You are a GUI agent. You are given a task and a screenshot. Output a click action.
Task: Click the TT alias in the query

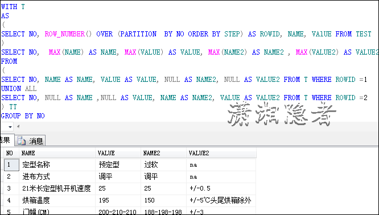pyautogui.click(x=13, y=107)
